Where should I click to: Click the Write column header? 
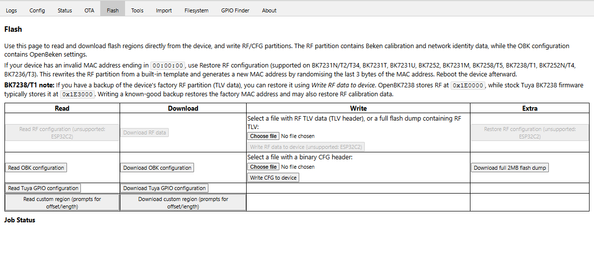pos(358,108)
